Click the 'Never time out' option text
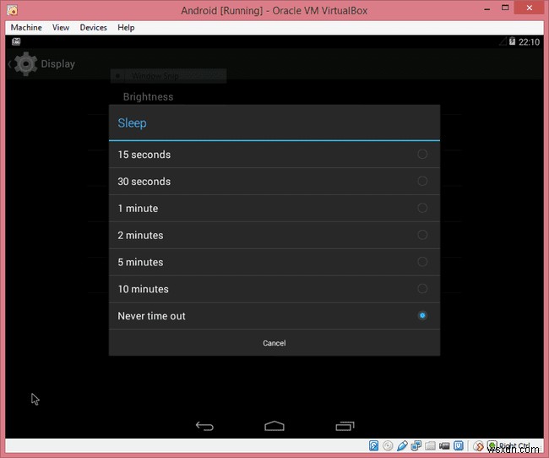549x458 pixels. (151, 316)
